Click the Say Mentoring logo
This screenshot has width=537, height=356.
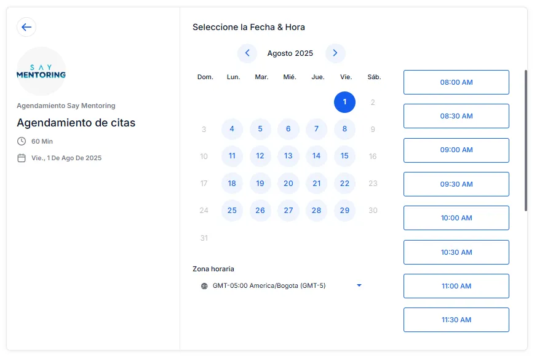pyautogui.click(x=41, y=71)
